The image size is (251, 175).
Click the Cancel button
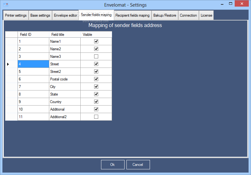(138, 165)
